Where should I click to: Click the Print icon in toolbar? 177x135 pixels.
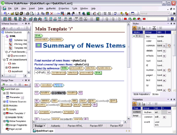(x=27, y=14)
